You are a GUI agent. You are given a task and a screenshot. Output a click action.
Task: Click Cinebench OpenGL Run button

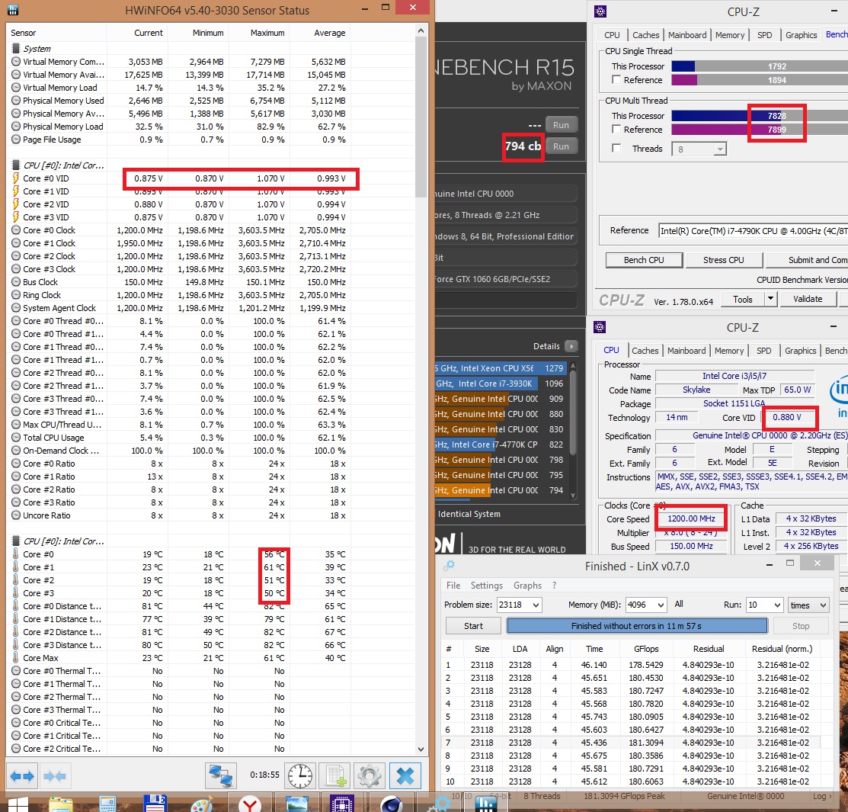point(561,125)
